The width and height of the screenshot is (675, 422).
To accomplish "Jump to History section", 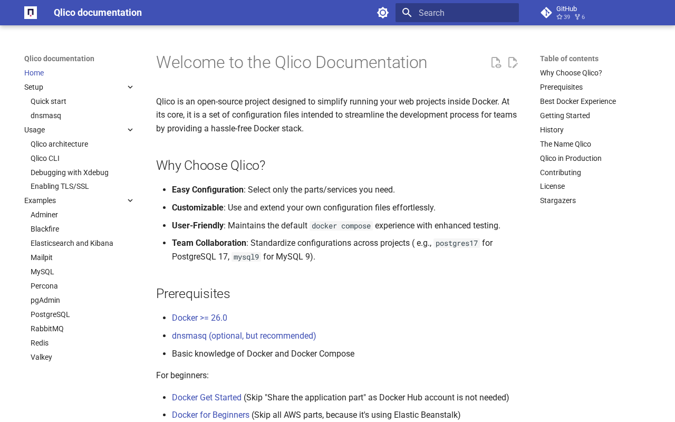I will tap(552, 130).
